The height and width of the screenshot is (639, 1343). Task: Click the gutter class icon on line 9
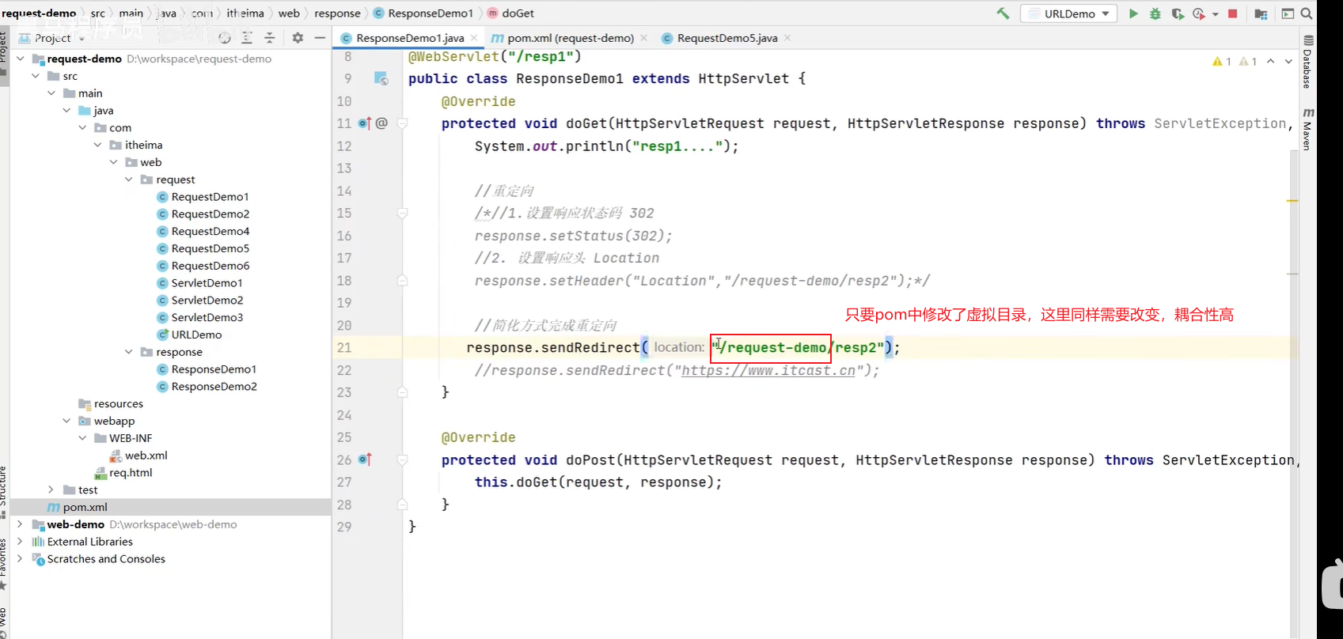381,78
